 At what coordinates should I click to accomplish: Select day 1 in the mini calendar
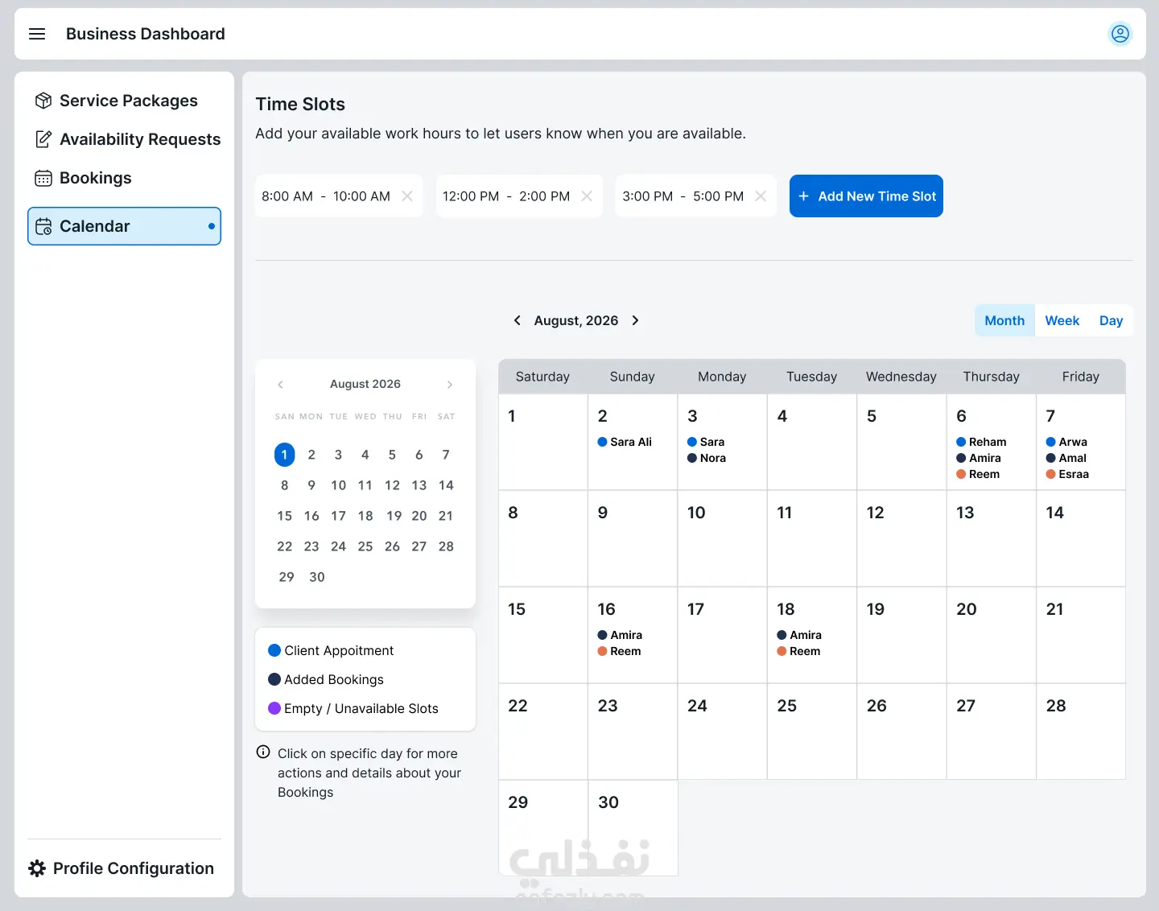(x=284, y=455)
